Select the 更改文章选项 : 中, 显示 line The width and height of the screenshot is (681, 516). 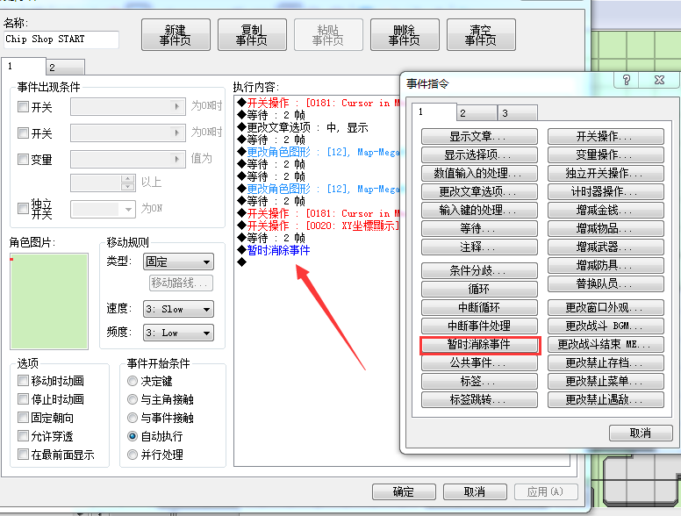pos(303,127)
